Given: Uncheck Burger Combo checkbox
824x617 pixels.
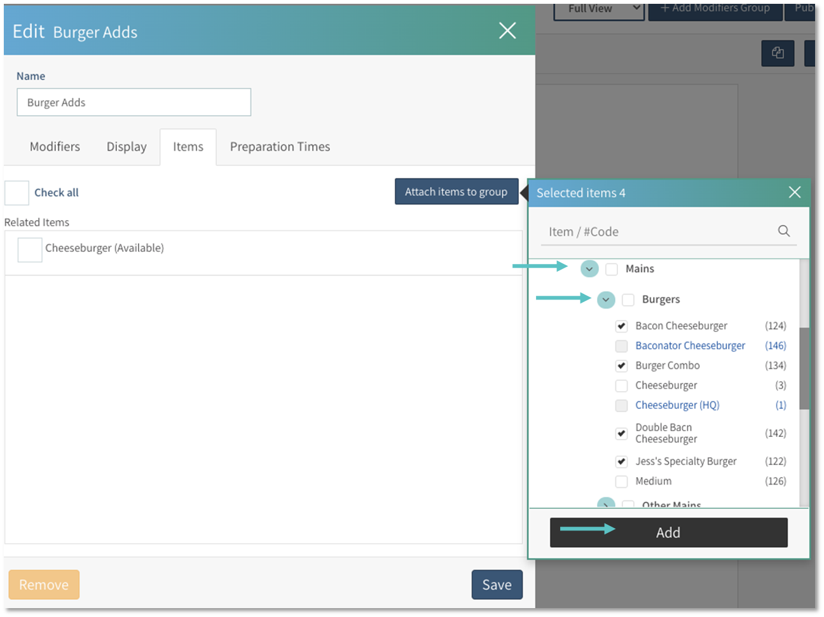Looking at the screenshot, I should [x=622, y=366].
